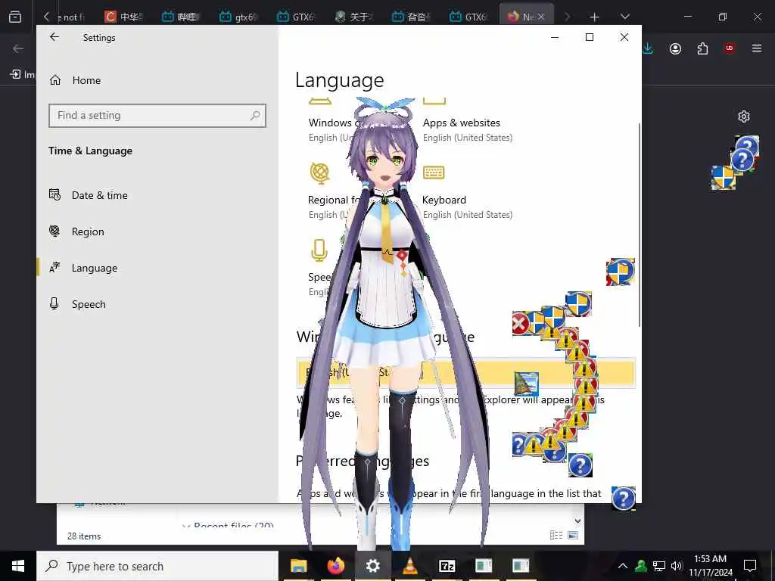This screenshot has width=775, height=581.
Task: Click the new tab page settings gear
Action: [744, 117]
